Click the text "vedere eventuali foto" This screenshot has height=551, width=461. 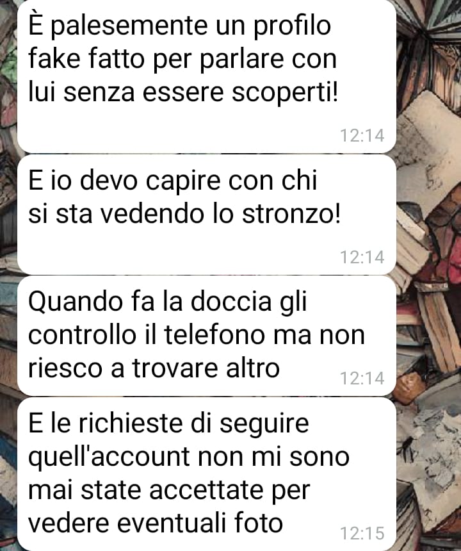(x=156, y=523)
